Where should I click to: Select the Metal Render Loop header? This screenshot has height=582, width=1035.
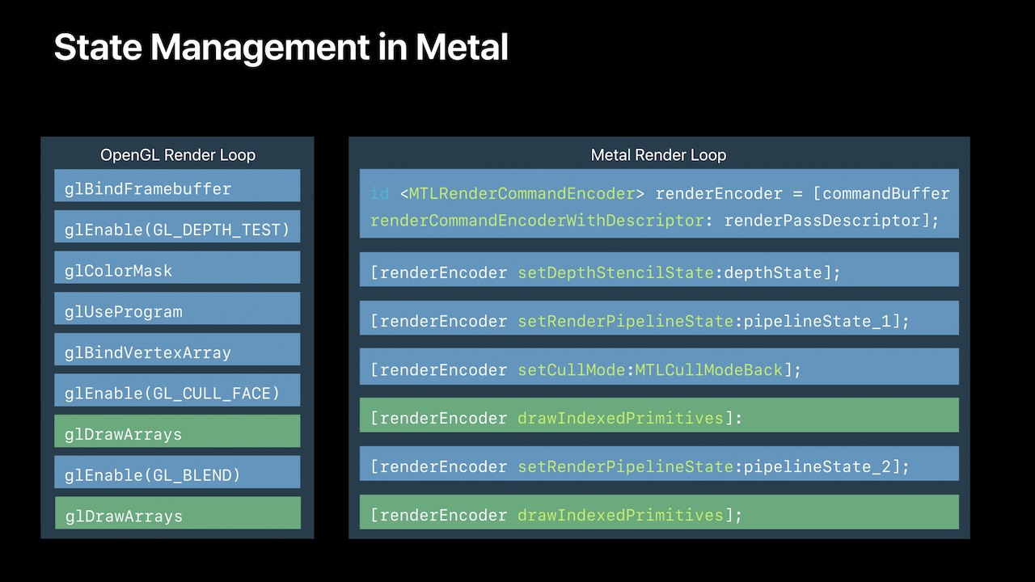tap(657, 154)
